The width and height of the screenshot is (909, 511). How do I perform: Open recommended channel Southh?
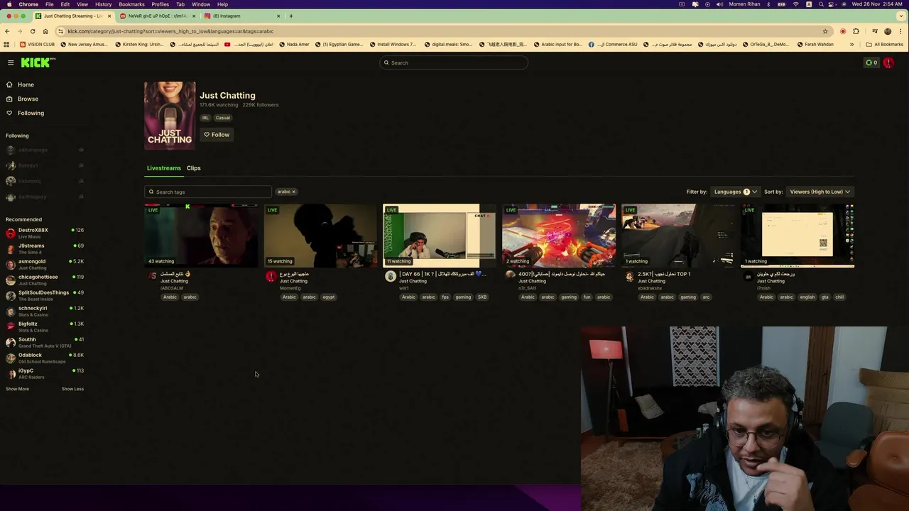pos(45,342)
